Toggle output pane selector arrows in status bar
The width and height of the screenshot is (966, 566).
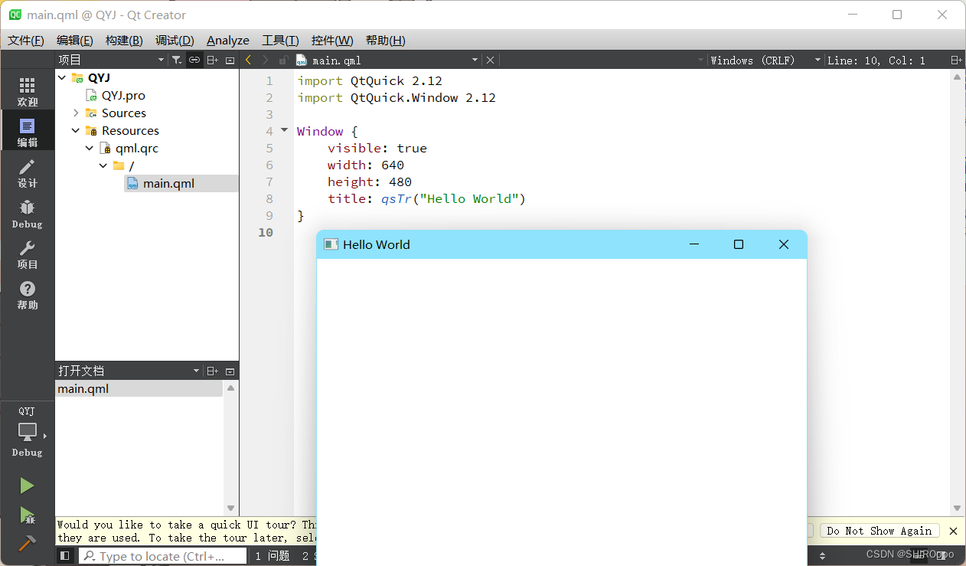click(823, 556)
